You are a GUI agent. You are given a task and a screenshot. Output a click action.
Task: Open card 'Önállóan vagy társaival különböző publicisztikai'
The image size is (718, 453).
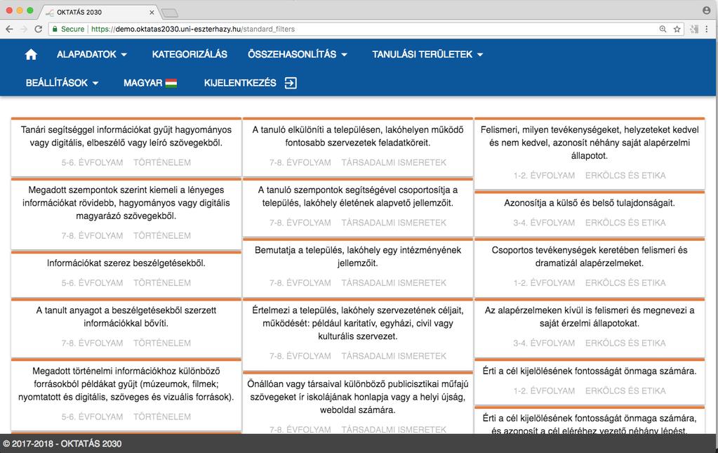pos(358,403)
